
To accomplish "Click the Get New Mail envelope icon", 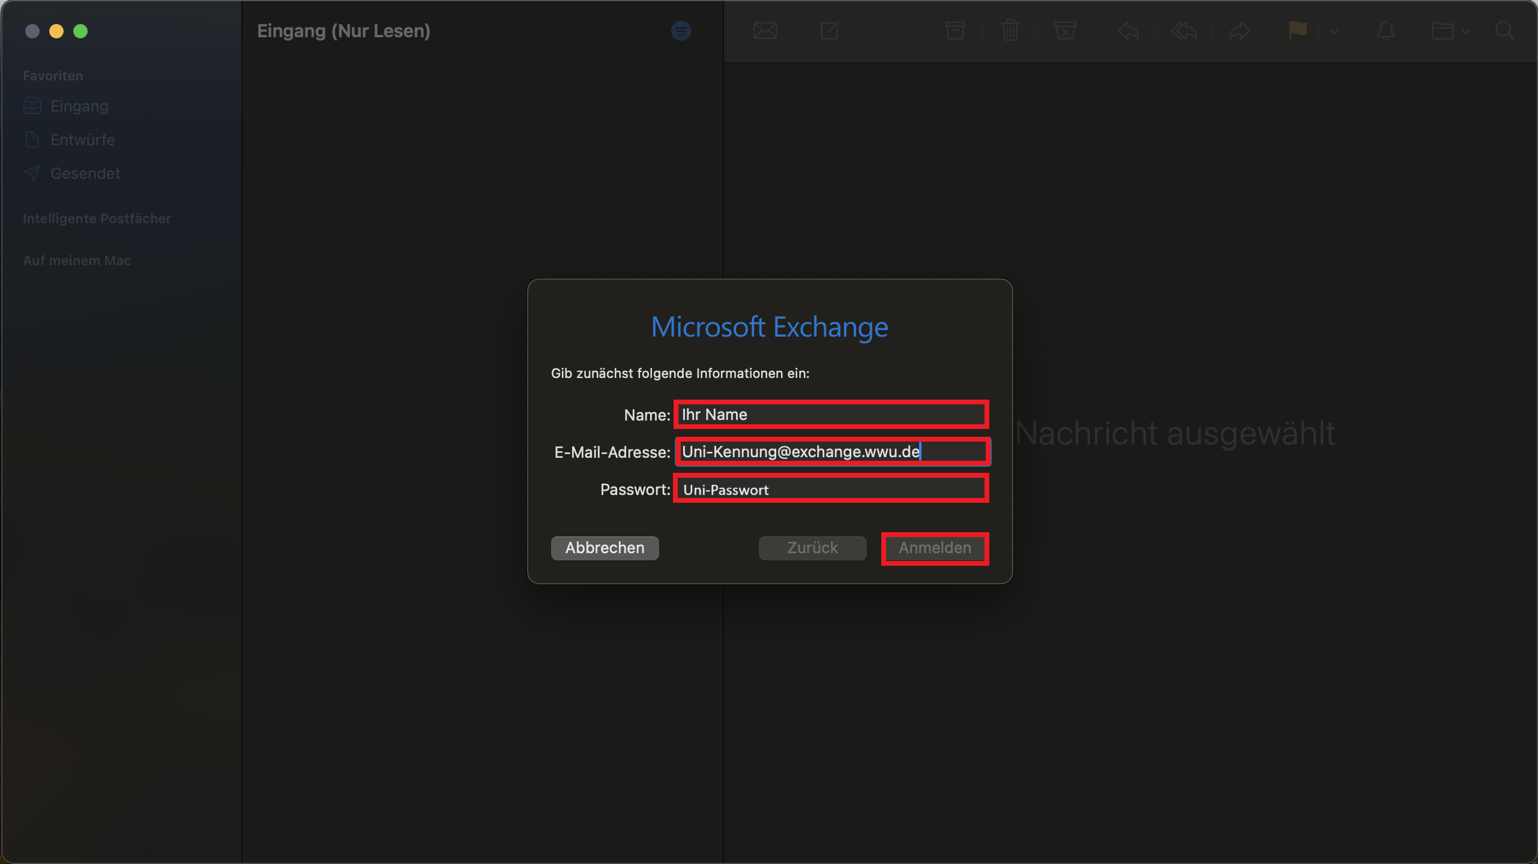I will click(765, 31).
